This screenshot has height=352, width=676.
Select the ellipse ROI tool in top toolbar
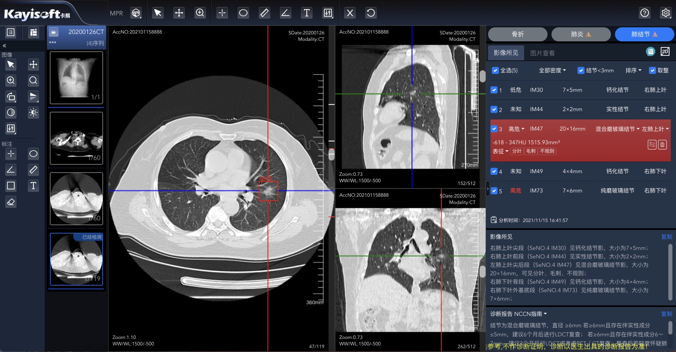243,13
